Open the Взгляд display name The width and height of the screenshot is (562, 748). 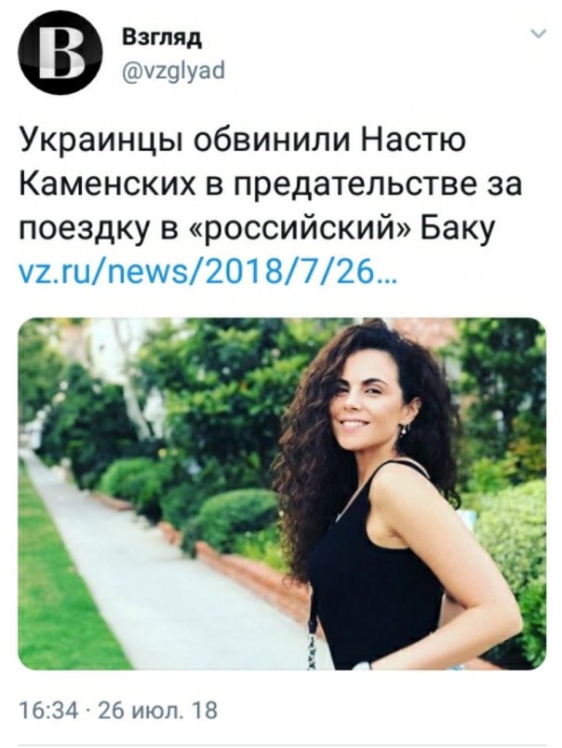pos(163,37)
